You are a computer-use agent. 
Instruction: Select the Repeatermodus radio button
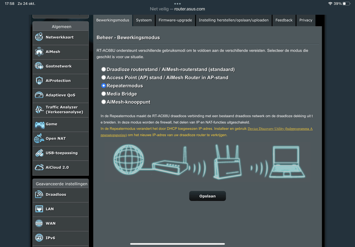[103, 85]
